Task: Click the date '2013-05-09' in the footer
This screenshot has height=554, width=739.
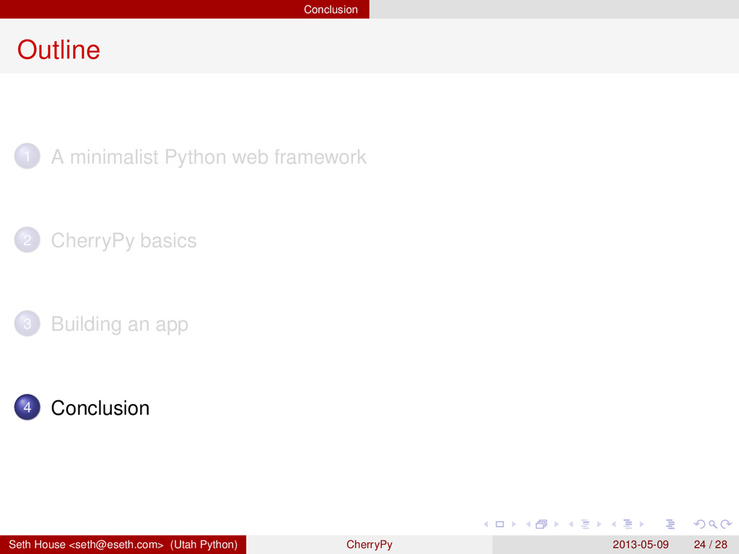Action: (x=641, y=545)
